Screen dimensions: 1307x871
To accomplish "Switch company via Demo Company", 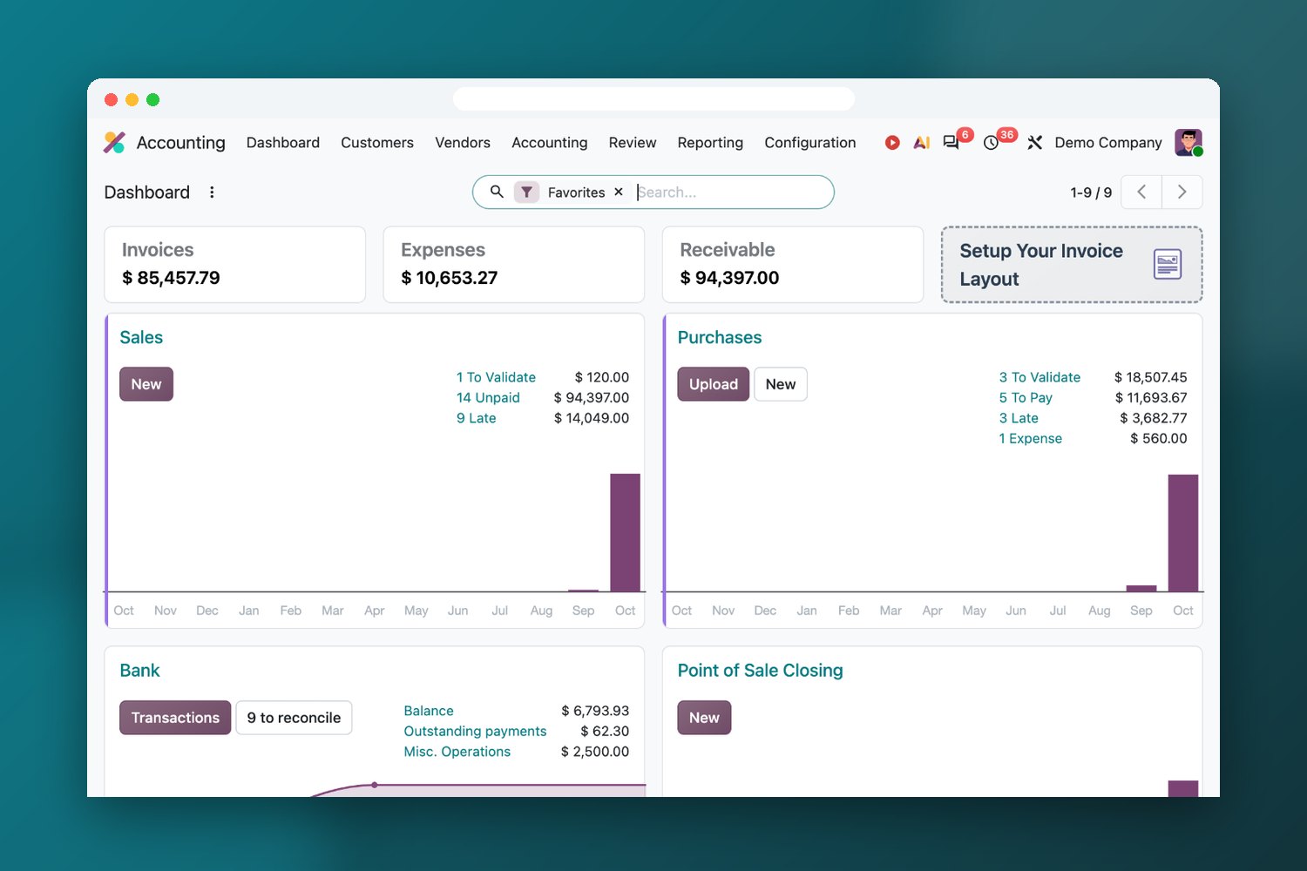I will pos(1108,142).
